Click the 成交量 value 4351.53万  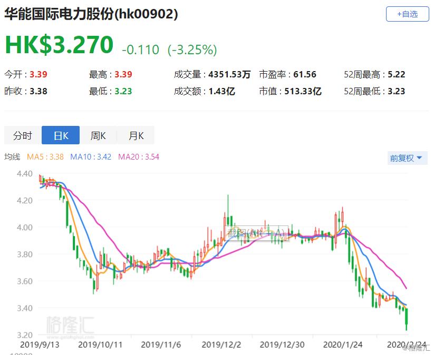coord(229,74)
